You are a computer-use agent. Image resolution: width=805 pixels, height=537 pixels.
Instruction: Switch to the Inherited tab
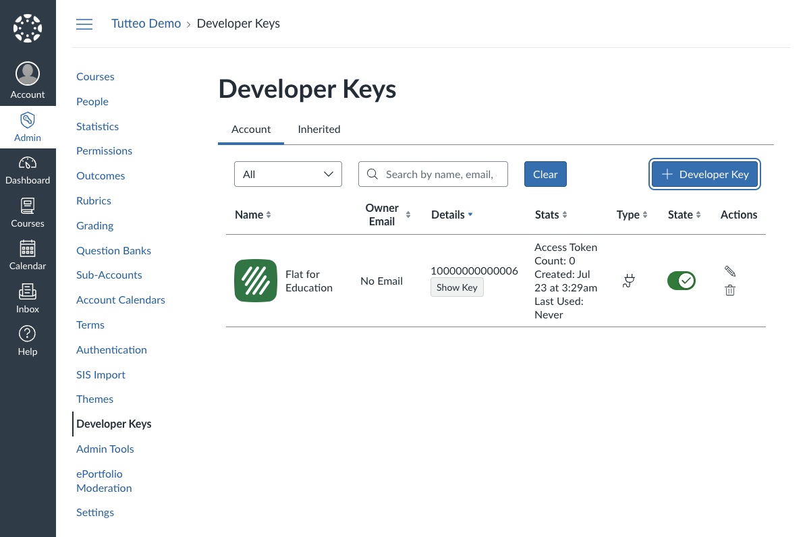pyautogui.click(x=318, y=129)
